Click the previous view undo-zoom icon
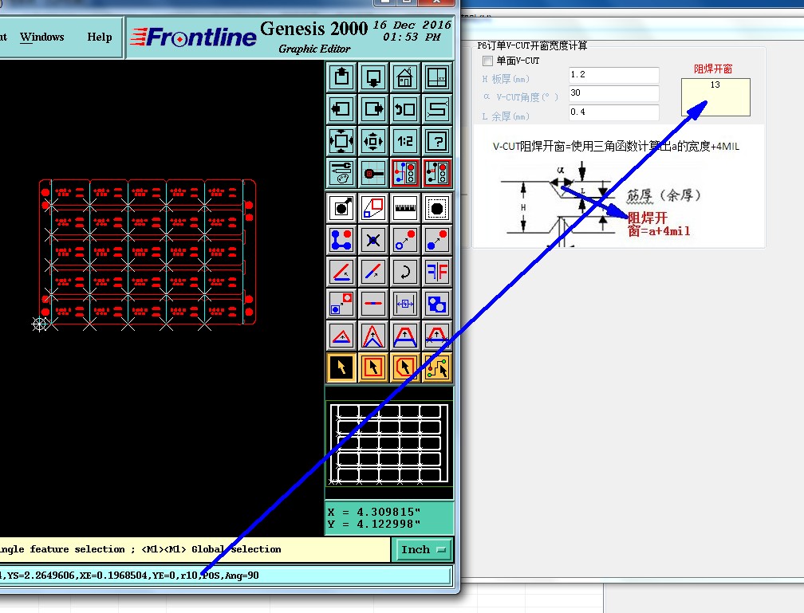The image size is (804, 613). pyautogui.click(x=405, y=109)
